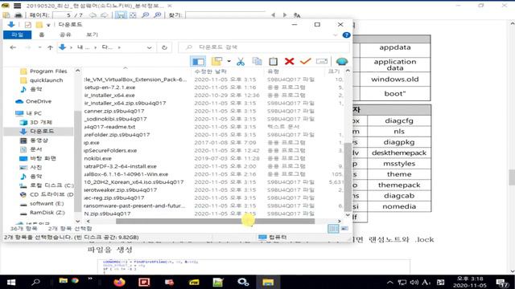Sort by 수정한 날짜 column header

(211, 71)
